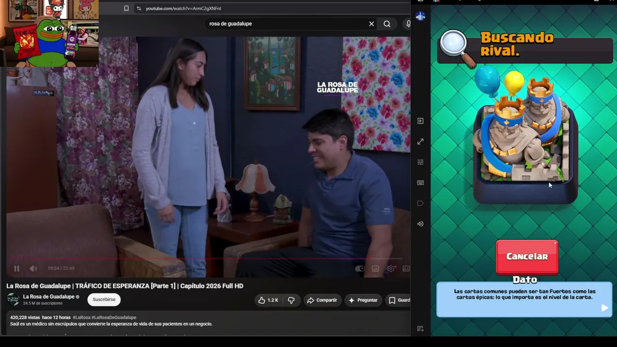Save the video with Guardar button
This screenshot has height=347, width=617.
tap(399, 300)
